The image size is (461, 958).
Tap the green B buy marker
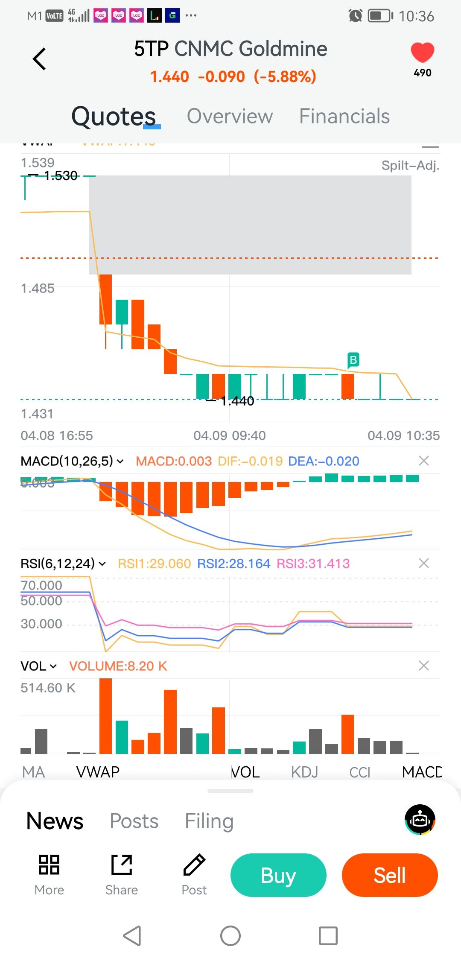pos(353,360)
